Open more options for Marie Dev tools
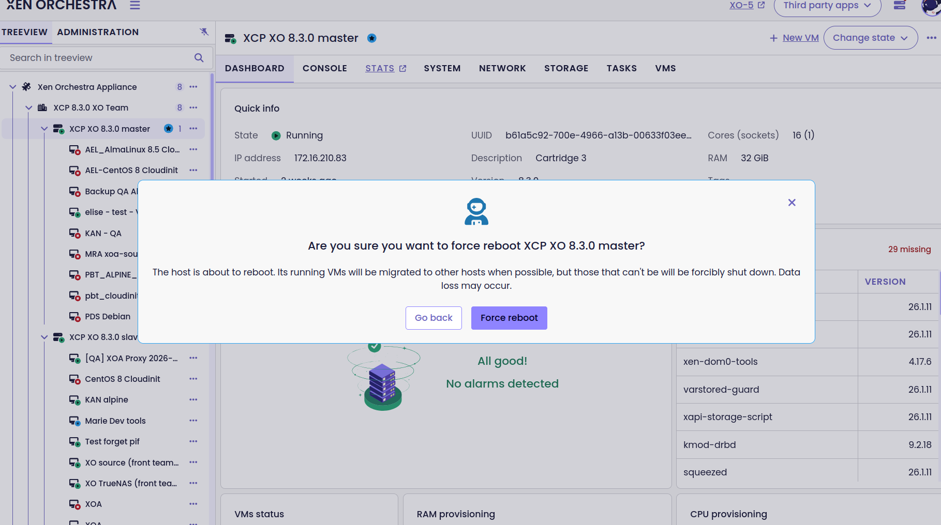The width and height of the screenshot is (941, 525). (x=193, y=421)
